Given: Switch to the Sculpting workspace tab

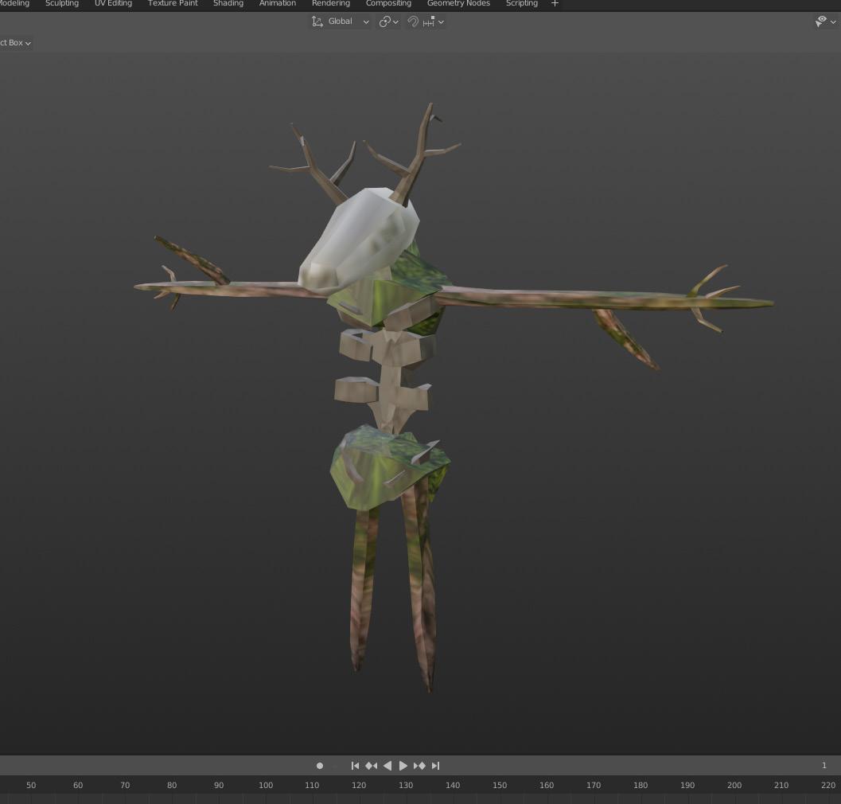Looking at the screenshot, I should [62, 4].
